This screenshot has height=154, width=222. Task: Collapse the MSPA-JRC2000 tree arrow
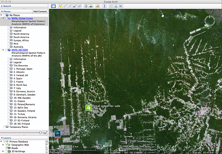pos(3,50)
